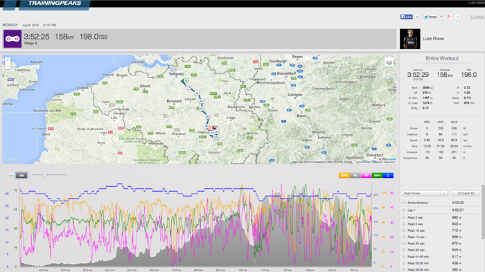
Task: Click the Brussels label on the map
Action: pos(174,101)
